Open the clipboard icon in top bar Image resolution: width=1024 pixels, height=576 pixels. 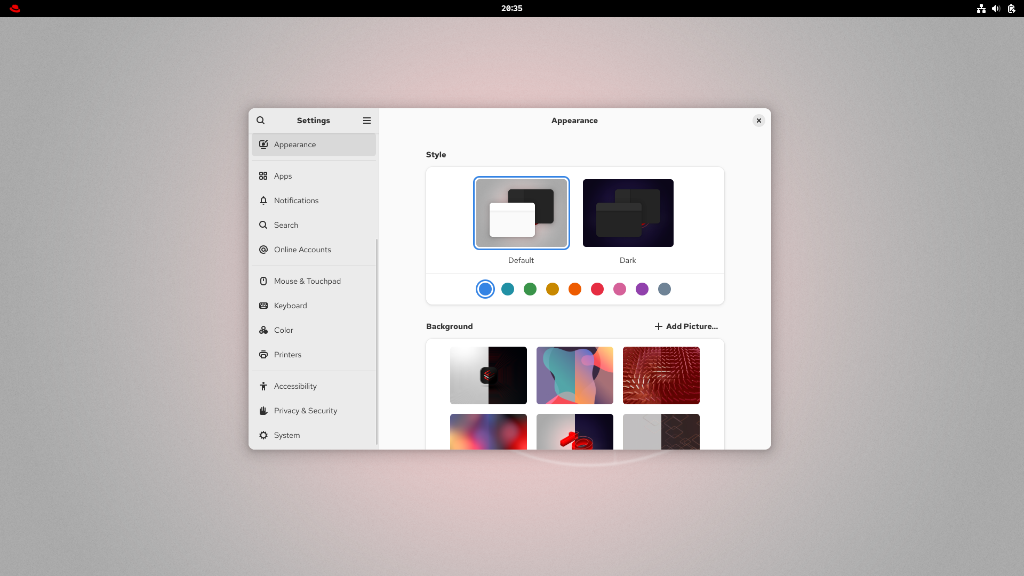pos(1011,9)
